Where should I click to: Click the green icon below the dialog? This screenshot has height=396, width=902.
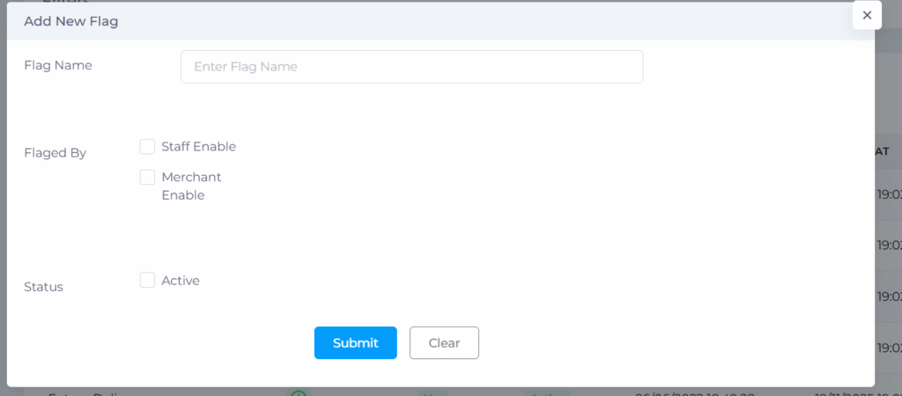point(299,392)
